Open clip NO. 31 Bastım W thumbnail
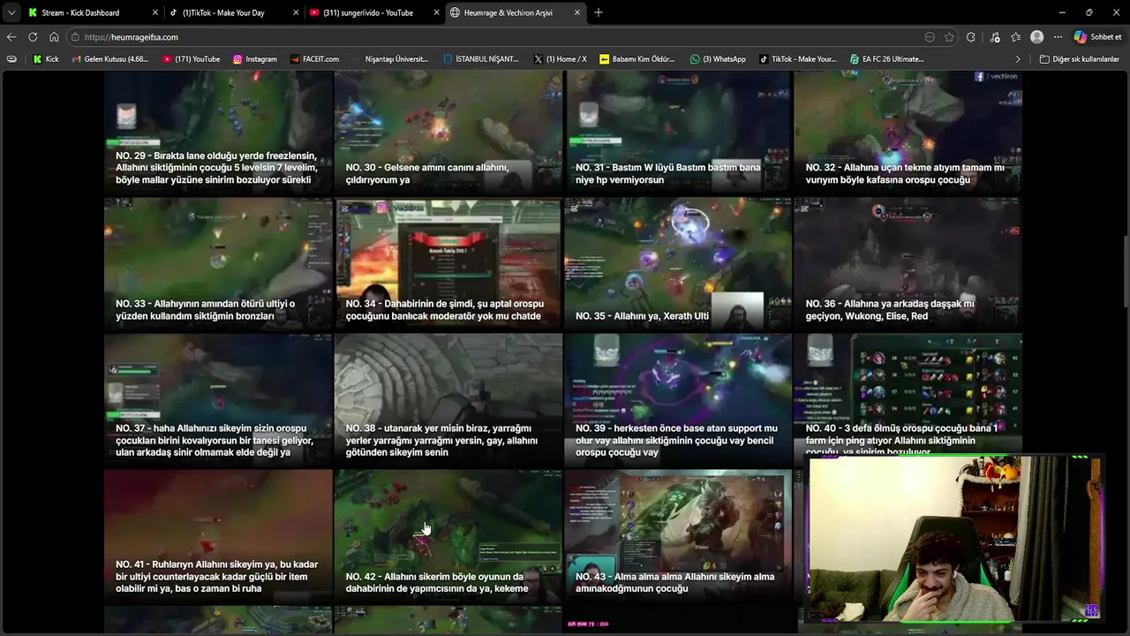This screenshot has width=1130, height=636. pyautogui.click(x=678, y=131)
